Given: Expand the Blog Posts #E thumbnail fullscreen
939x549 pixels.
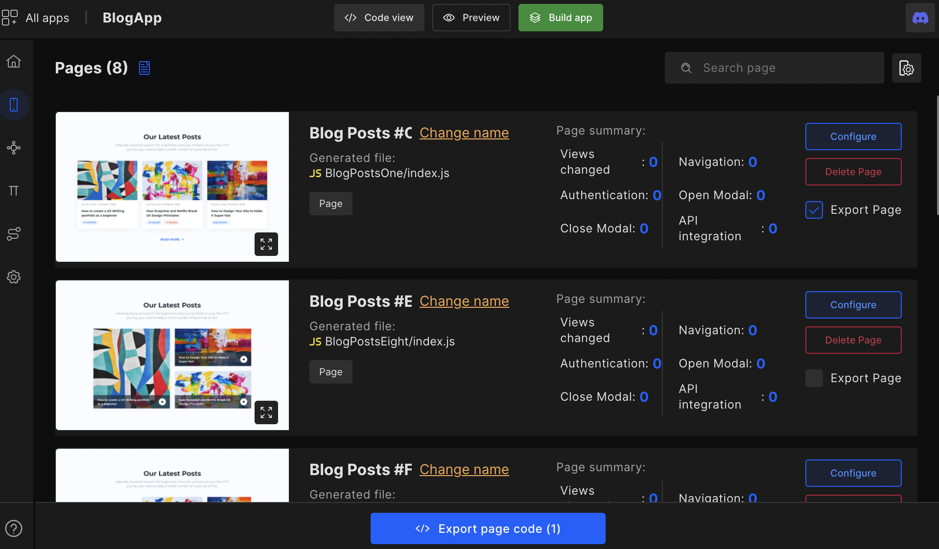Looking at the screenshot, I should pyautogui.click(x=266, y=412).
